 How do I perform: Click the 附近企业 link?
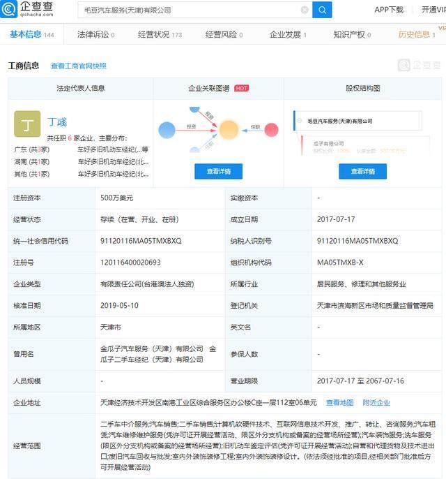376,402
